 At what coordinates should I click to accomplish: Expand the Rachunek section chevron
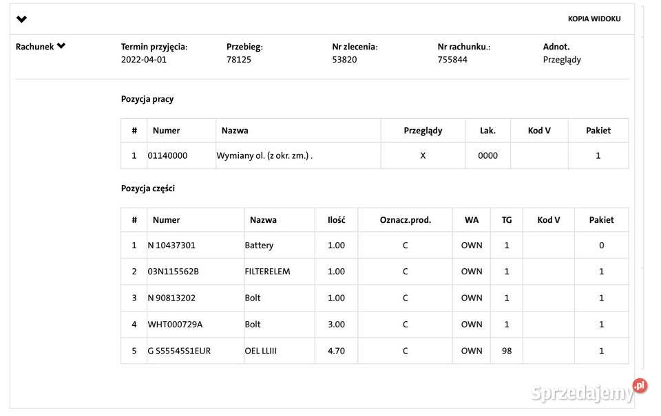(x=61, y=46)
